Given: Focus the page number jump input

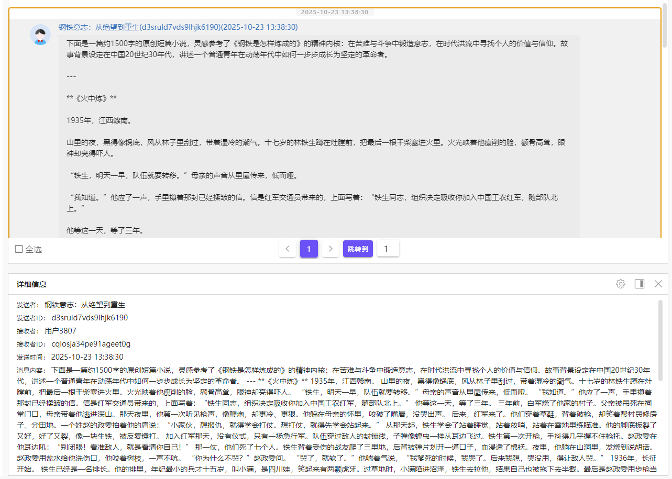Looking at the screenshot, I should tap(388, 249).
